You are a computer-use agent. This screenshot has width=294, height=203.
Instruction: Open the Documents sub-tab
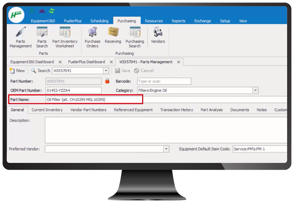(240, 110)
